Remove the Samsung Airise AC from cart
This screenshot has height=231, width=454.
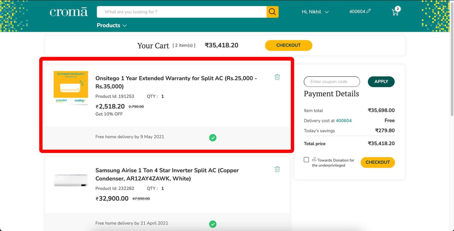[277, 169]
